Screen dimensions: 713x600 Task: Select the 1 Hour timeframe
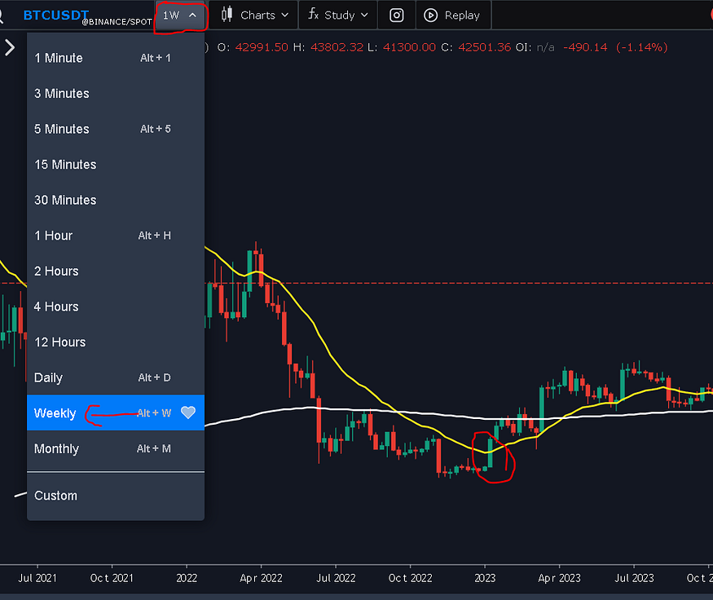tap(116, 236)
